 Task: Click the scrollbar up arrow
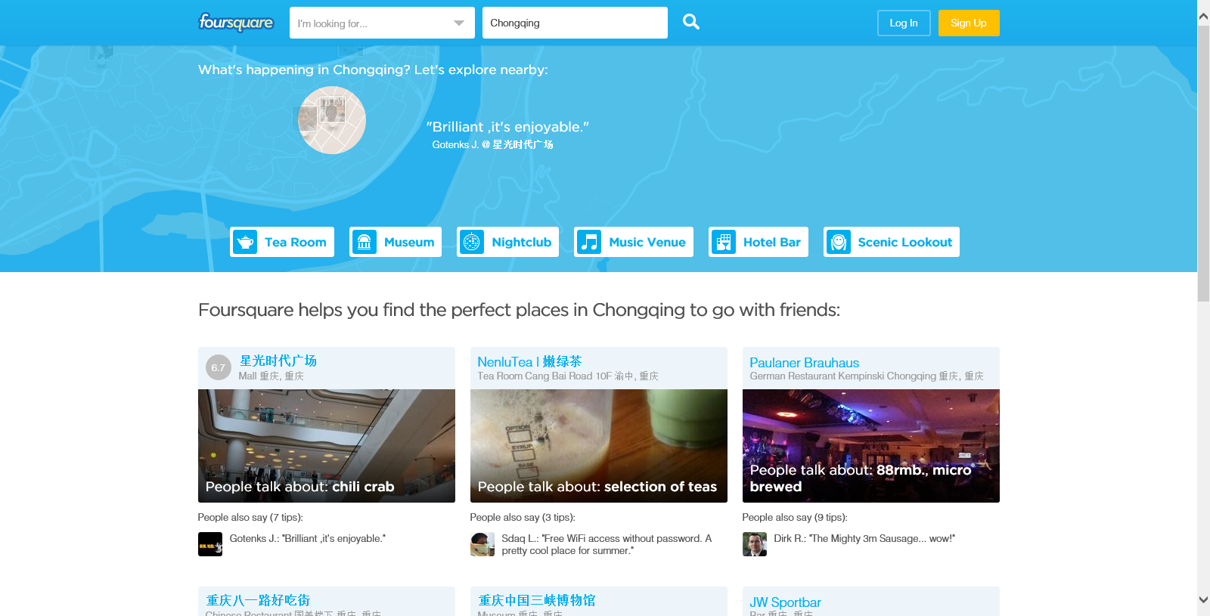pos(1203,16)
